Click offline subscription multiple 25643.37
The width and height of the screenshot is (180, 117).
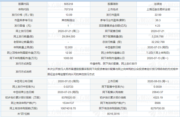coord(158,92)
